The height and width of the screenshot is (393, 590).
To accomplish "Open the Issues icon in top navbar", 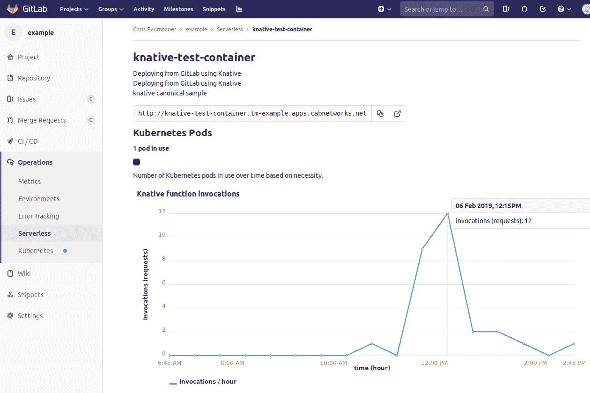I will click(506, 9).
